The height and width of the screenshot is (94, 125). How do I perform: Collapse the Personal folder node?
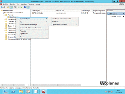pos(4,15)
